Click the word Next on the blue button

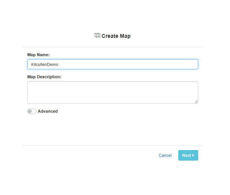tap(187, 155)
